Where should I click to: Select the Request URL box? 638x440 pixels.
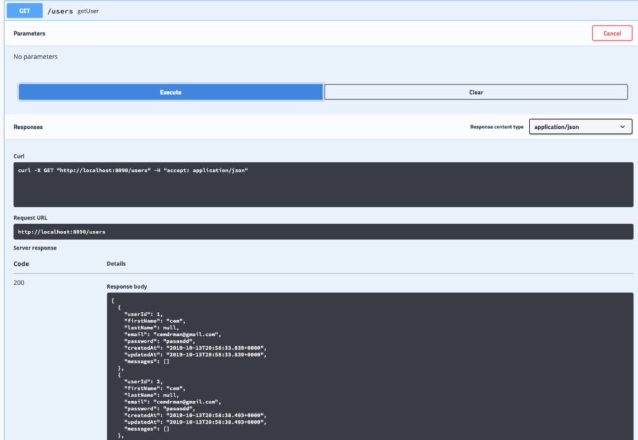[x=323, y=232]
